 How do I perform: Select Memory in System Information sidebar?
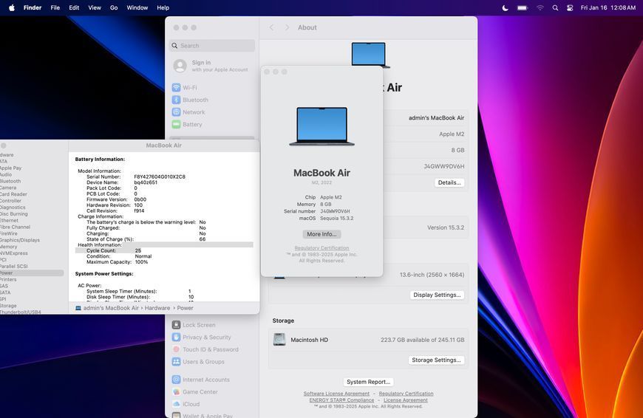[x=9, y=246]
